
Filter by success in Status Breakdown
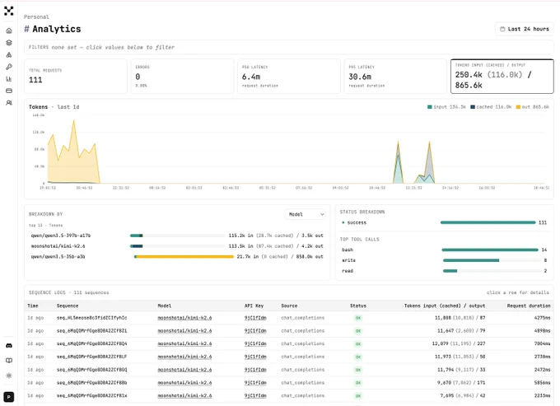357,222
